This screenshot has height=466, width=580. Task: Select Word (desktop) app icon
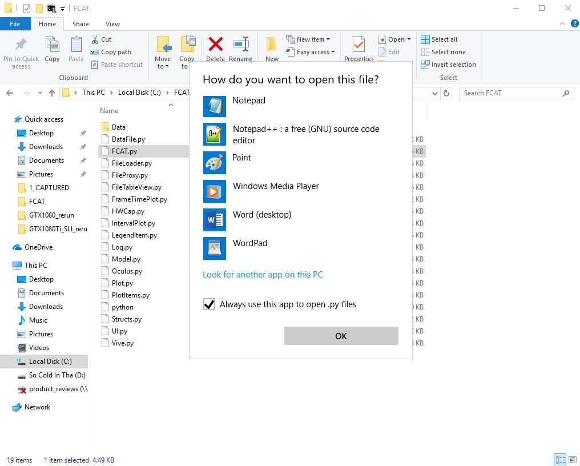click(x=215, y=220)
